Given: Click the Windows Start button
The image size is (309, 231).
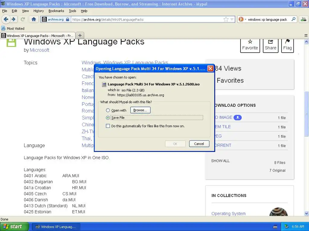Looking at the screenshot, I should pyautogui.click(x=14, y=226).
